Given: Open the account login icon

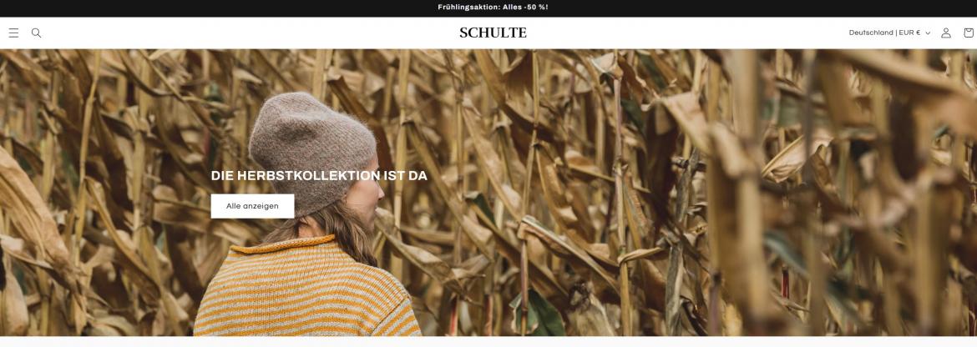Looking at the screenshot, I should (x=946, y=33).
